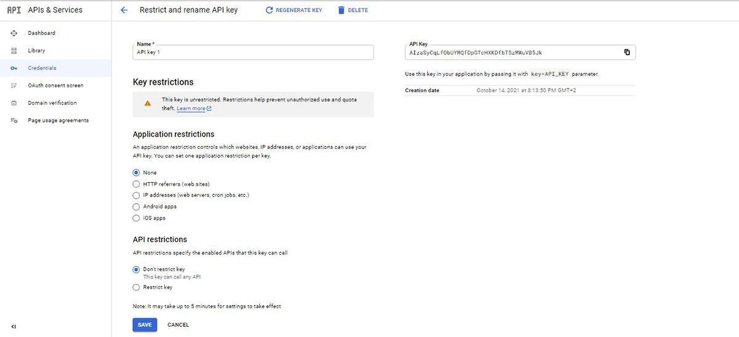Image resolution: width=739 pixels, height=337 pixels.
Task: Open the Learn more link
Action: point(191,109)
